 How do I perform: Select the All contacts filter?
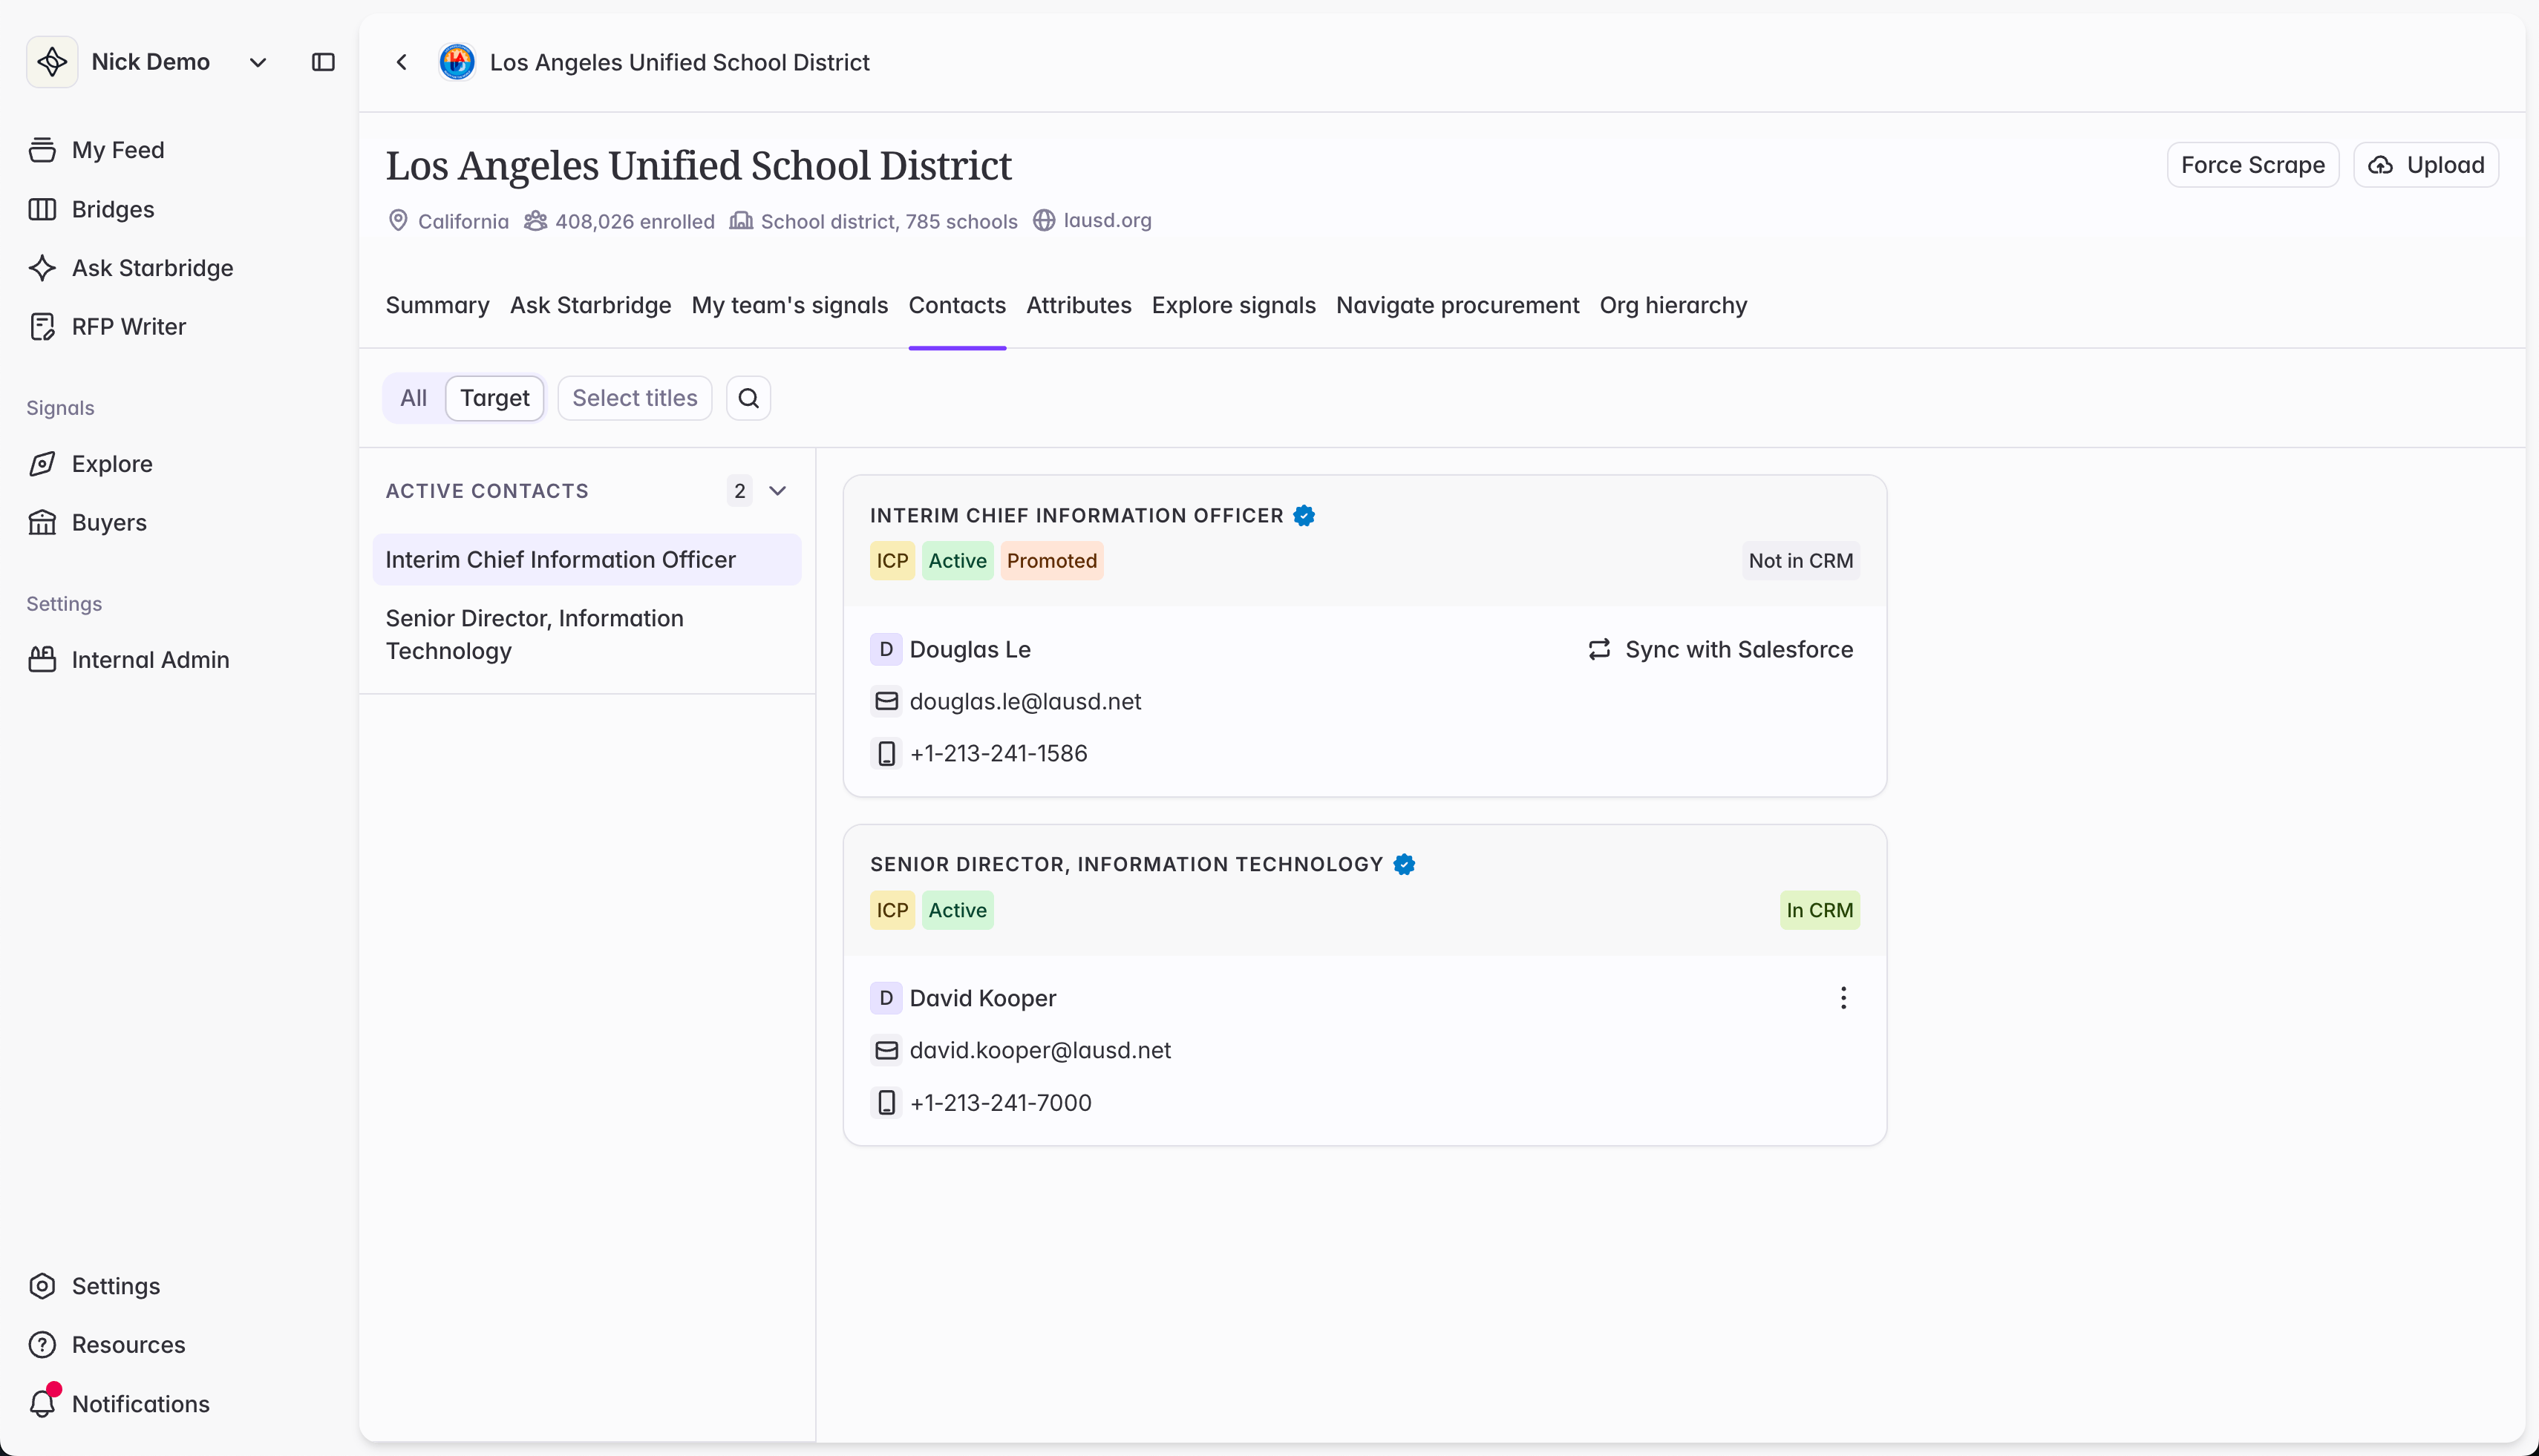pyautogui.click(x=414, y=398)
